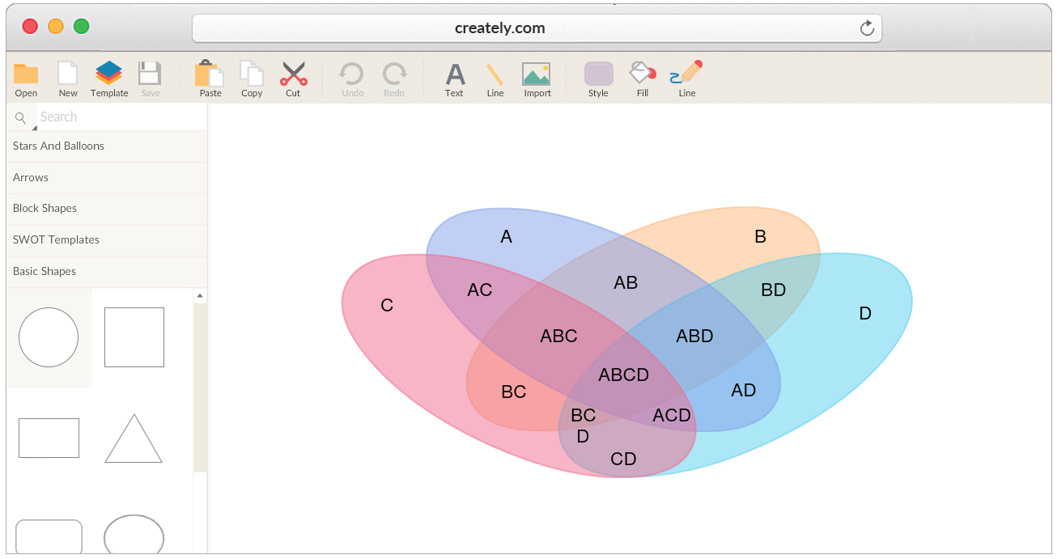Select the circle shape thumbnail
Viewport: 1057px width, 559px height.
coord(49,337)
